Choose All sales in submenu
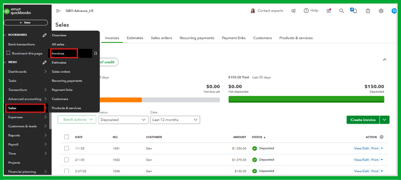The height and width of the screenshot is (180, 401). click(x=58, y=44)
